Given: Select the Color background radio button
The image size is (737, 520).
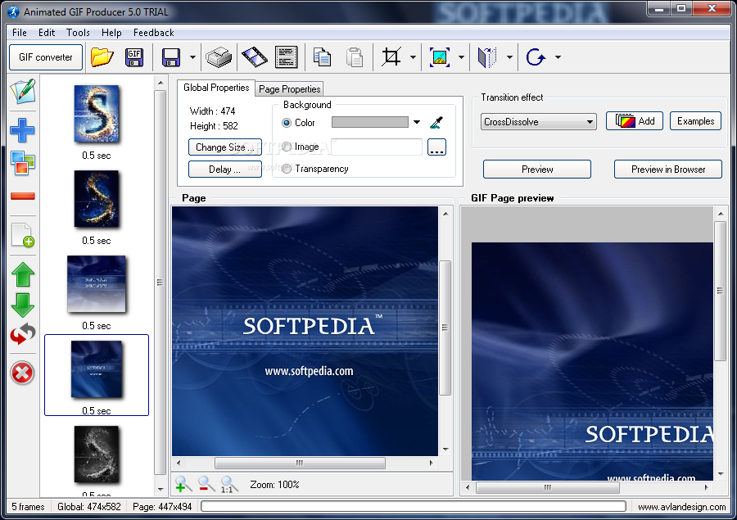Looking at the screenshot, I should click(287, 123).
